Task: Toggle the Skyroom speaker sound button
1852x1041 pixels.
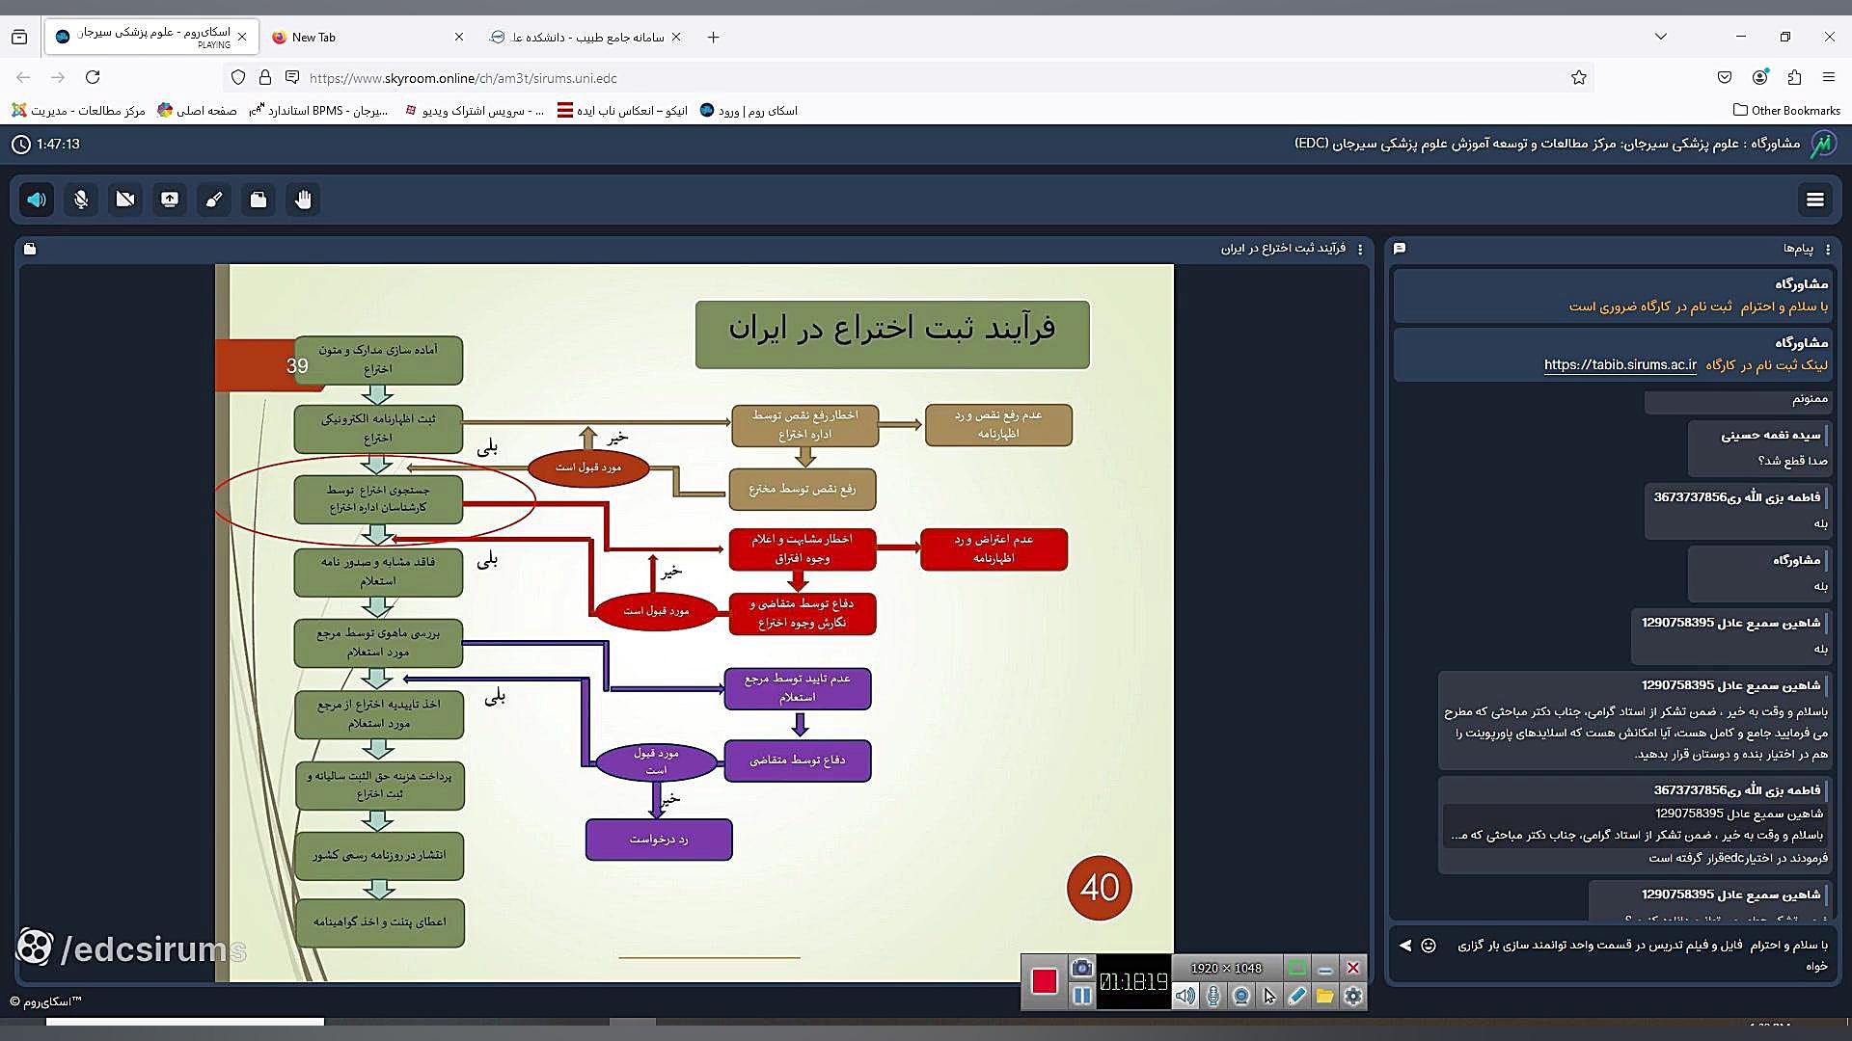Action: (37, 200)
